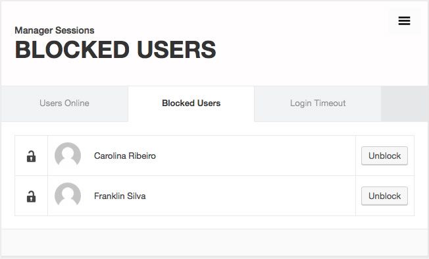Click the padlock icon beside Franklin Silva
This screenshot has height=259, width=429.
coord(31,196)
